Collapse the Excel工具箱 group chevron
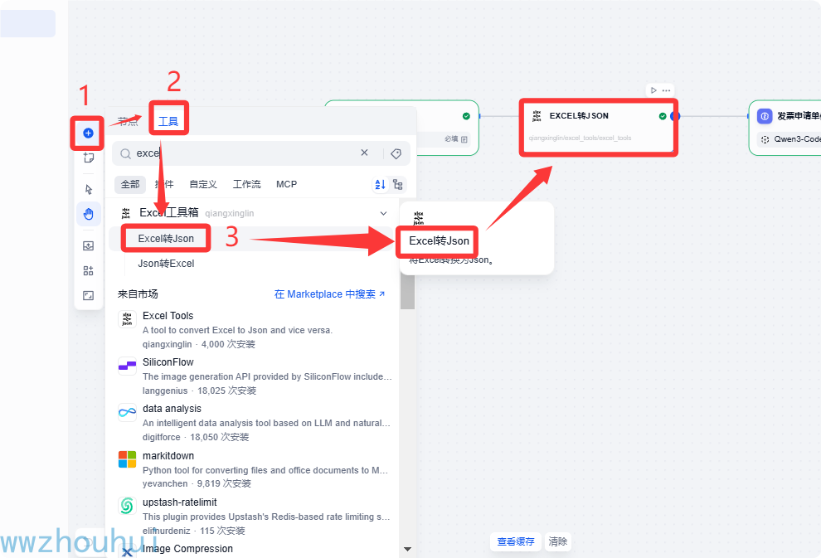The height and width of the screenshot is (558, 821). (x=383, y=213)
